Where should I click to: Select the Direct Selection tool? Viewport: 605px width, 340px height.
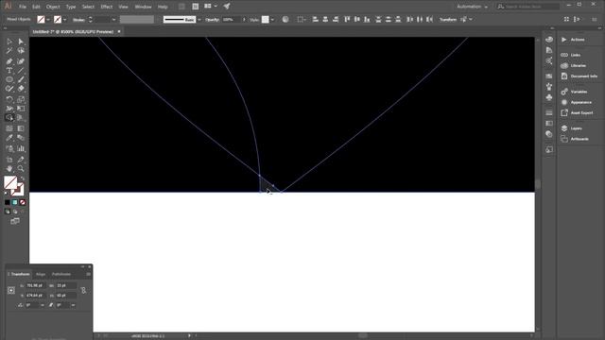[x=21, y=42]
